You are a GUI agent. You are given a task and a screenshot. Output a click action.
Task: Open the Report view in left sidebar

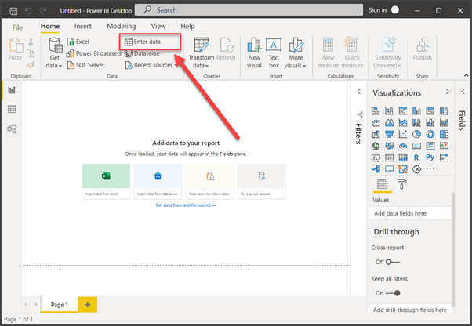click(x=12, y=90)
